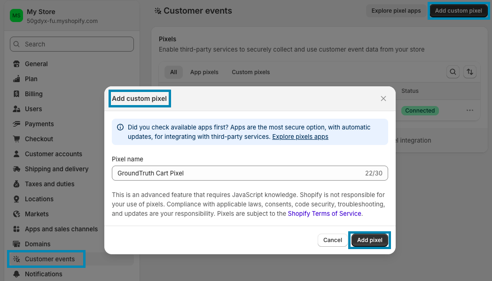Click the Markets globe icon

click(16, 214)
